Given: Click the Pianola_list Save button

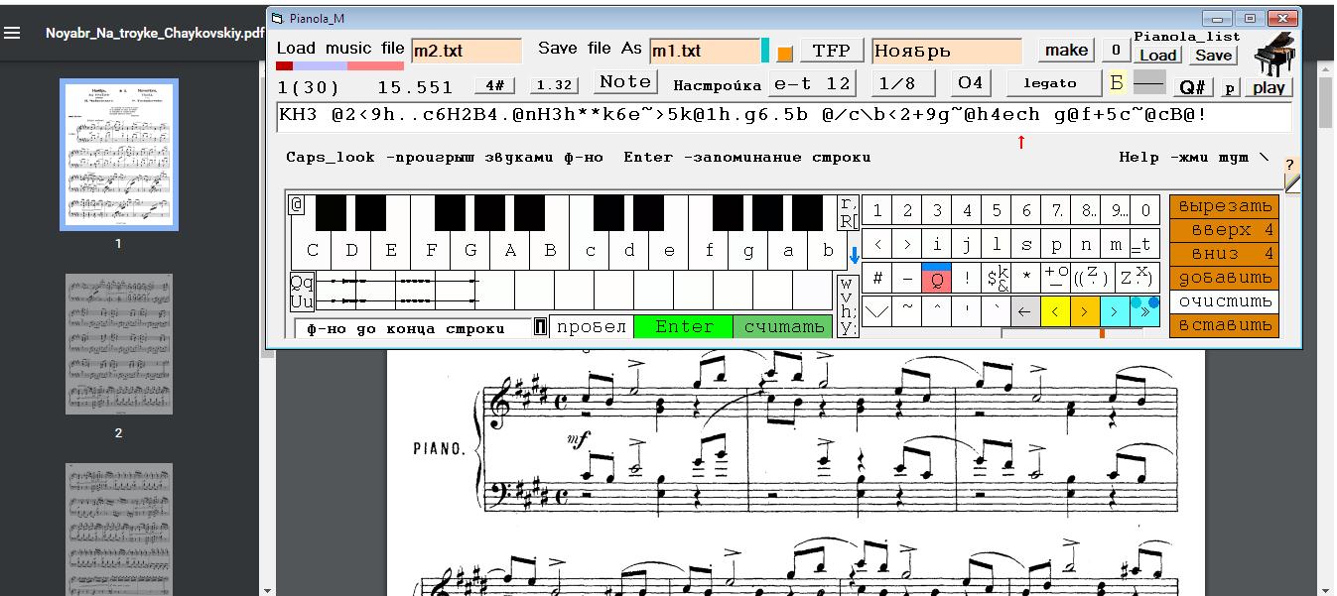Looking at the screenshot, I should 1213,56.
